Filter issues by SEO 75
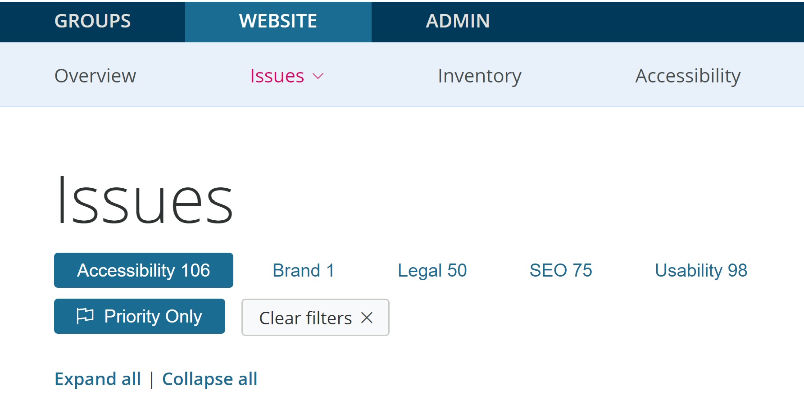This screenshot has height=400, width=804. coord(560,270)
